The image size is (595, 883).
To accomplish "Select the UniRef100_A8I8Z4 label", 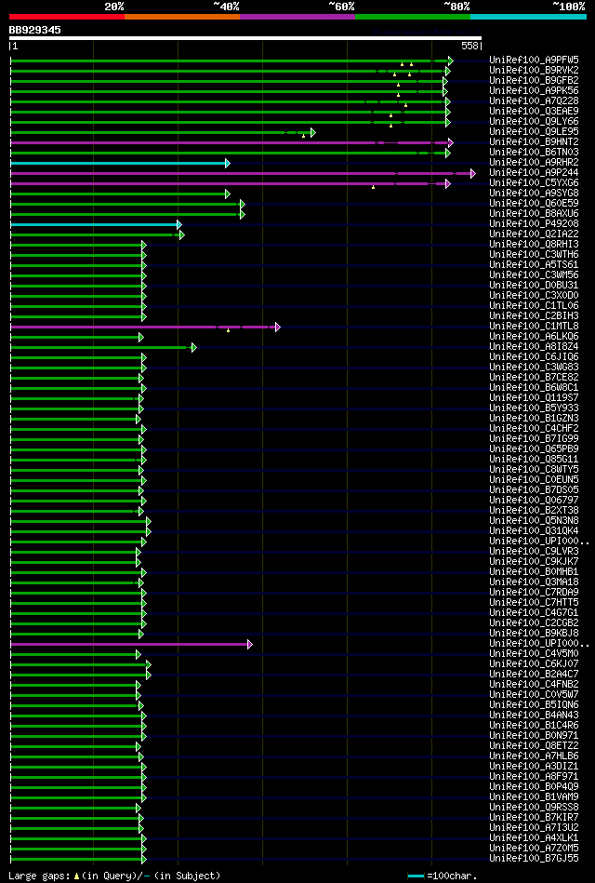I will coord(535,346).
